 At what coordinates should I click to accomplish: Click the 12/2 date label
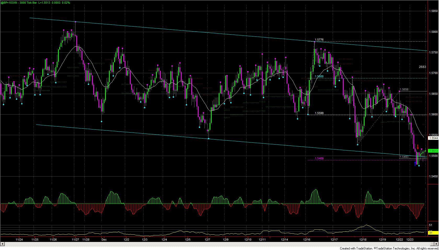coord(126,239)
